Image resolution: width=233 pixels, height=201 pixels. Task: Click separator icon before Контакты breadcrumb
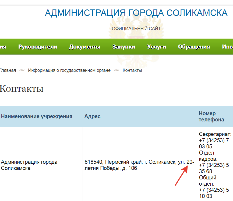click(117, 70)
